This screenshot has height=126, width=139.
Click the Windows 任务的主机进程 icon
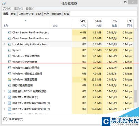pos(9,74)
